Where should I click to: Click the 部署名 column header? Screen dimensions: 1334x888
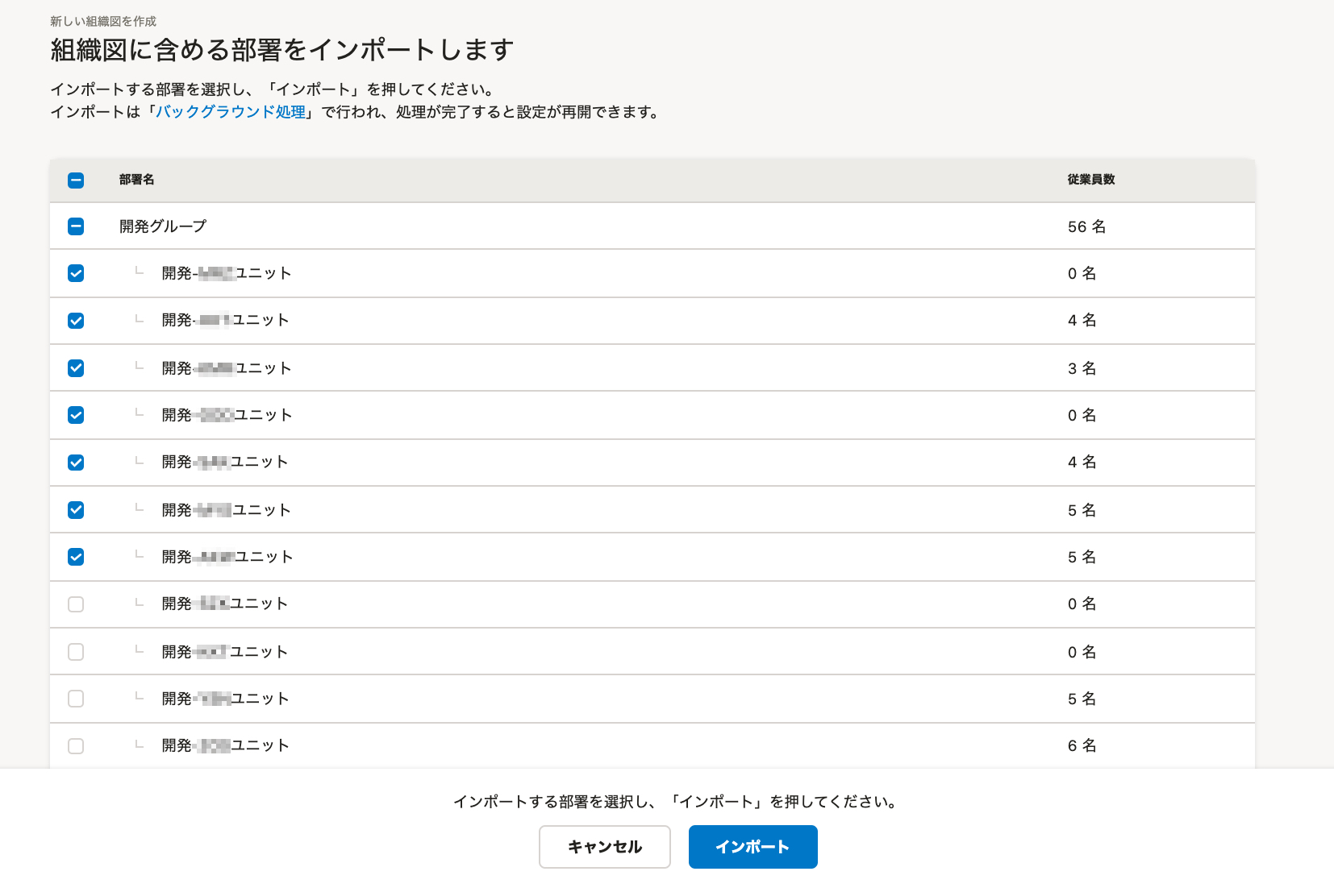click(x=136, y=181)
